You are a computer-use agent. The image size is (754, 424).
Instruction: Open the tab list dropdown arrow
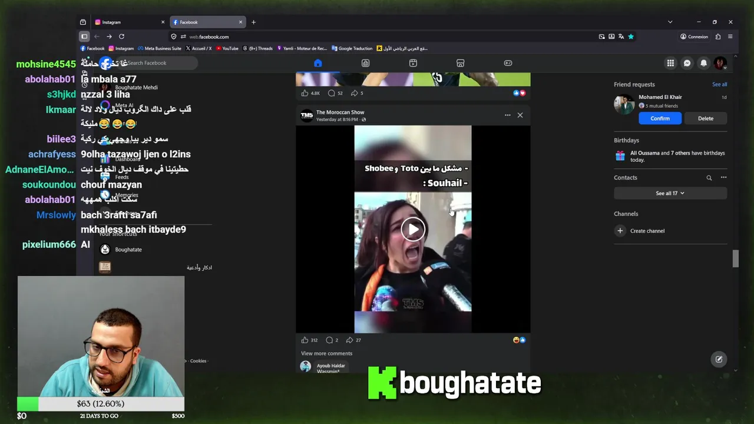click(x=670, y=22)
